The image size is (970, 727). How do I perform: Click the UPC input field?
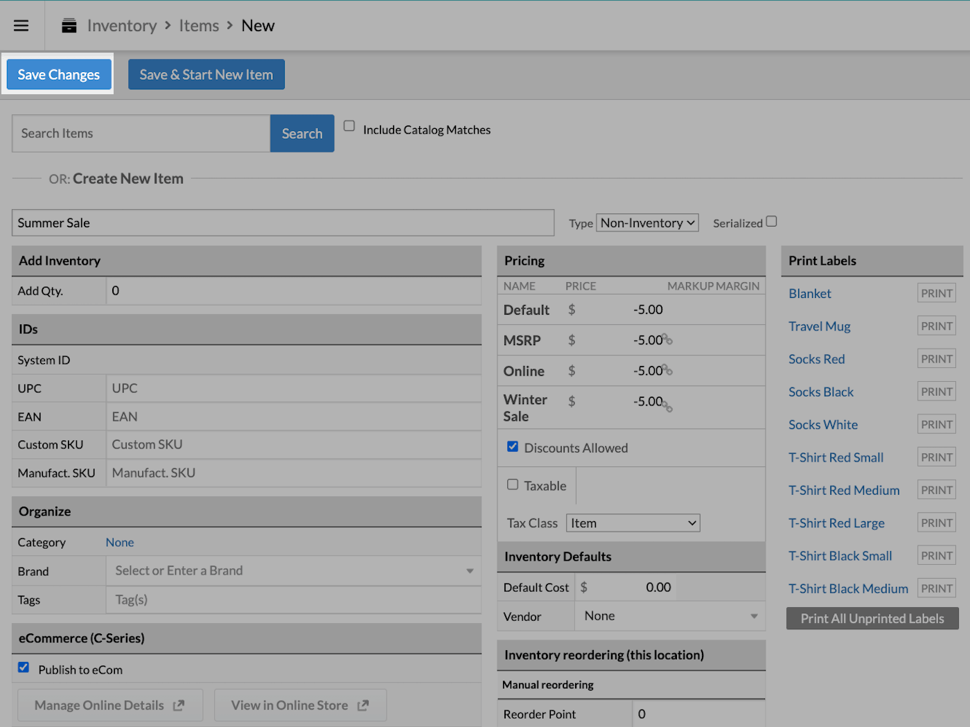[294, 388]
